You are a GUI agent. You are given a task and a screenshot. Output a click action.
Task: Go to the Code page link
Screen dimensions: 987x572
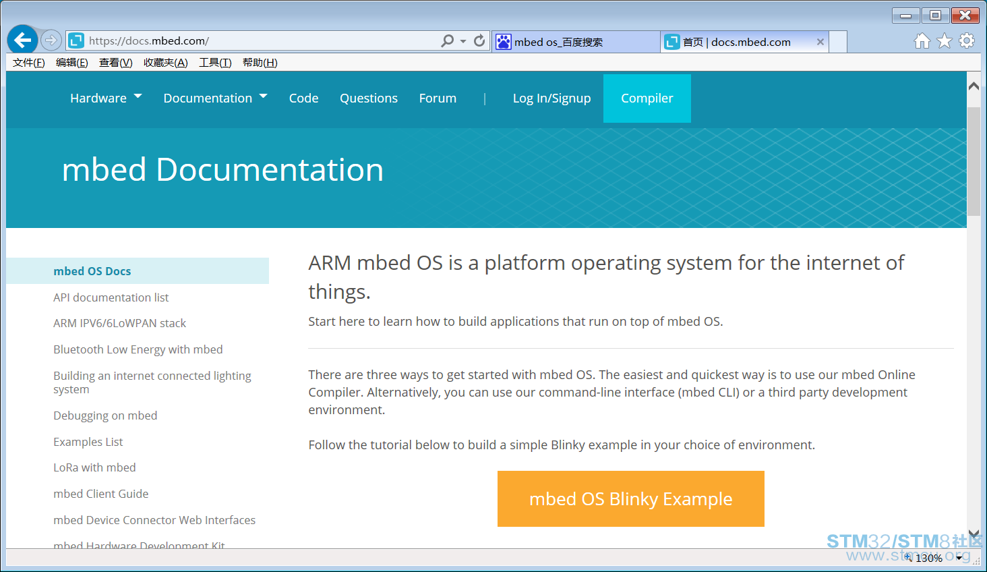click(303, 98)
